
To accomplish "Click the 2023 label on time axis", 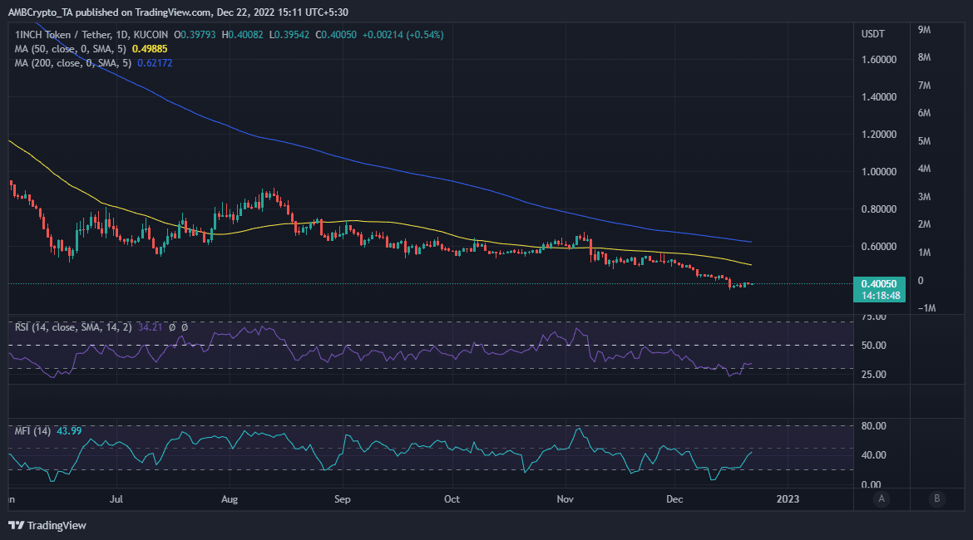I will (x=788, y=499).
